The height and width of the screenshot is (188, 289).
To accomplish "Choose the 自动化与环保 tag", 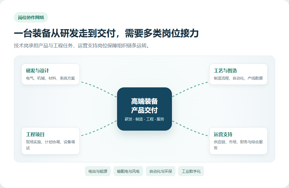I will (x=160, y=171).
